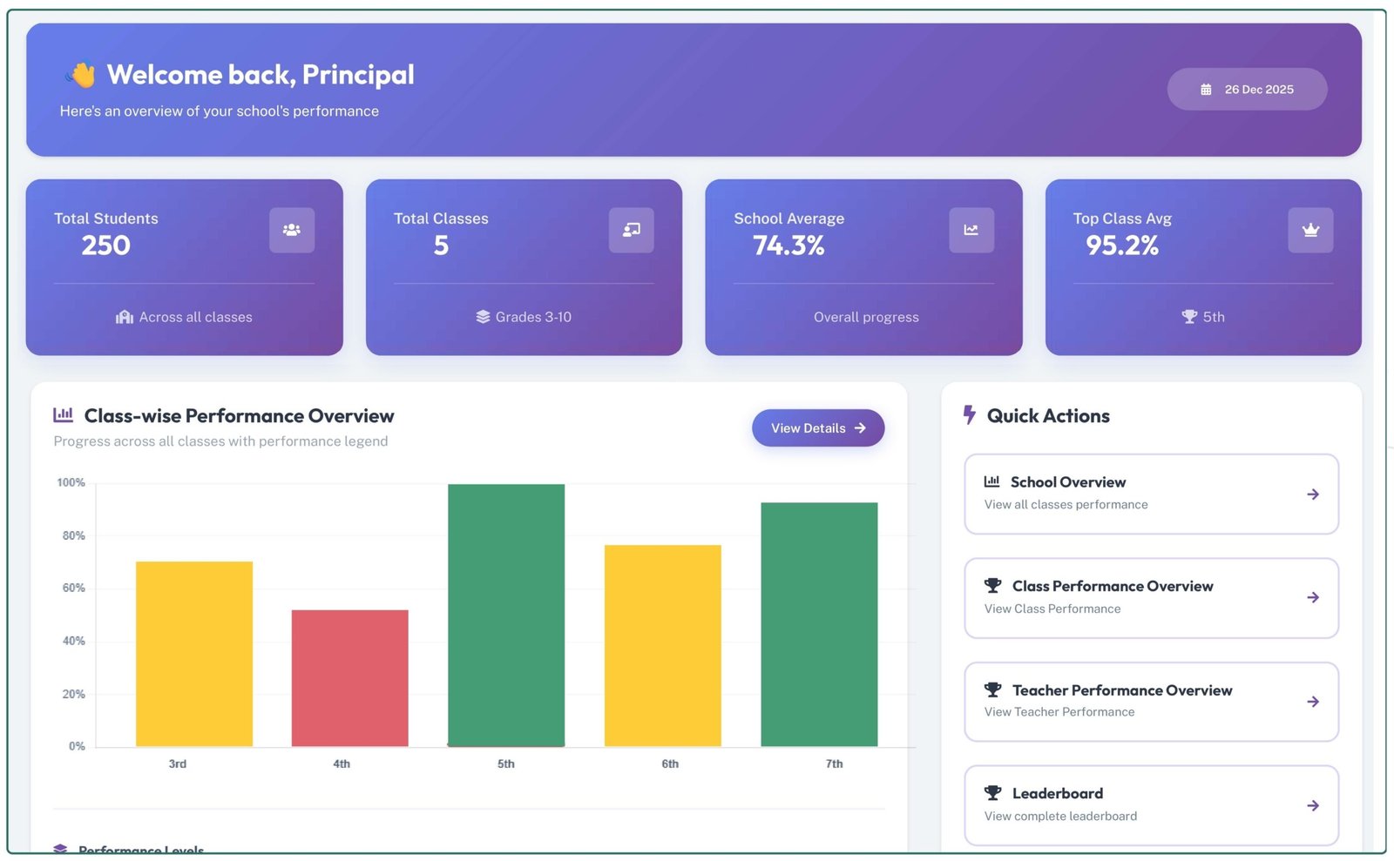Click the chart line icon in School Average card
The height and width of the screenshot is (861, 1394).
point(971,230)
